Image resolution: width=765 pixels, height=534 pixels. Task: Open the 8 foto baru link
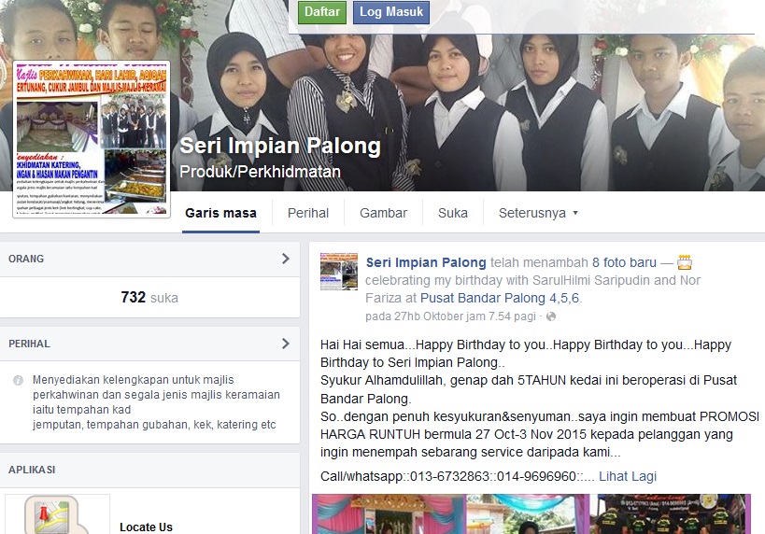pos(624,262)
